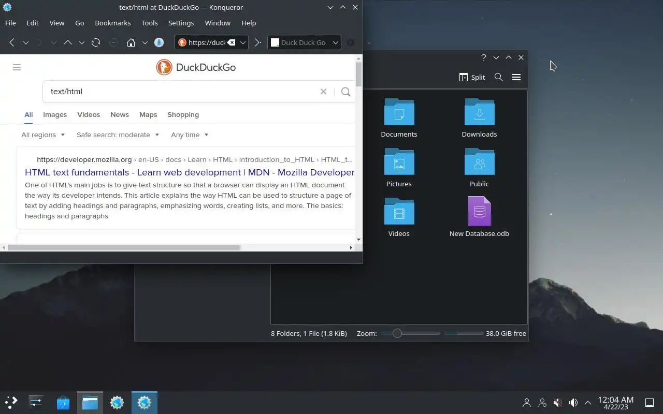The image size is (663, 414).
Task: Open the back history dropdown arrow
Action: pos(25,42)
